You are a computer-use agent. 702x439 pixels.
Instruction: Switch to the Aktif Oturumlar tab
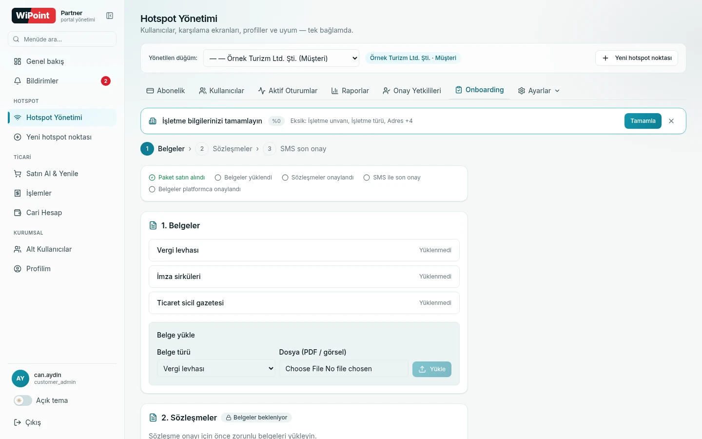[x=288, y=91]
